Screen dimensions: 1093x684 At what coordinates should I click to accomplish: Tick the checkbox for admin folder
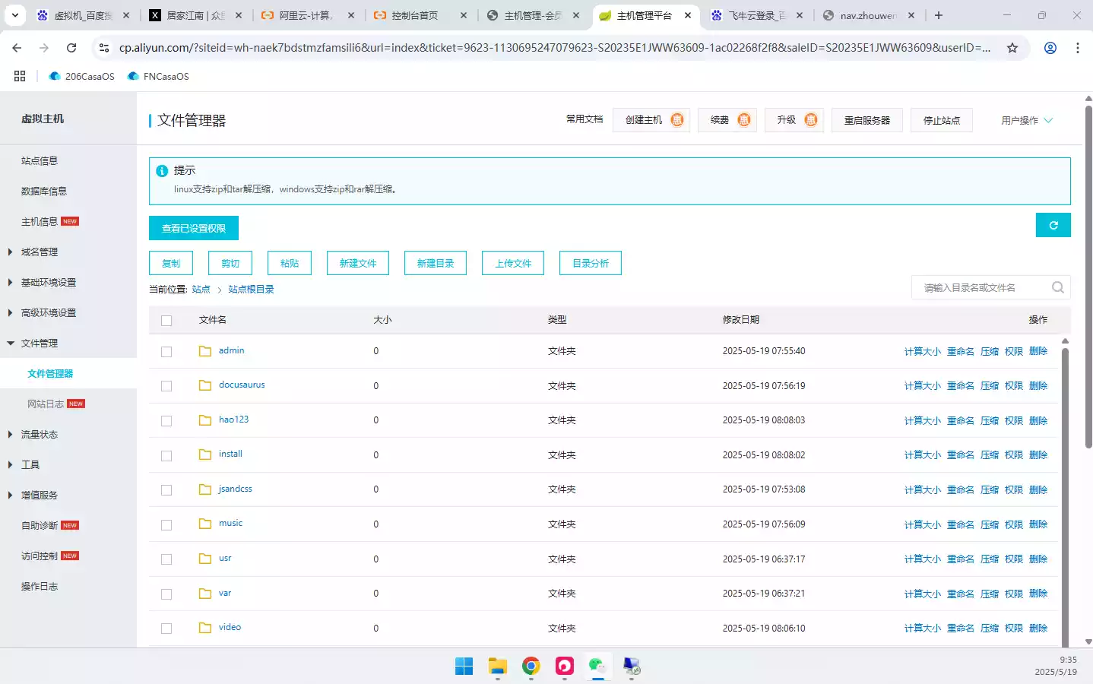click(x=166, y=352)
